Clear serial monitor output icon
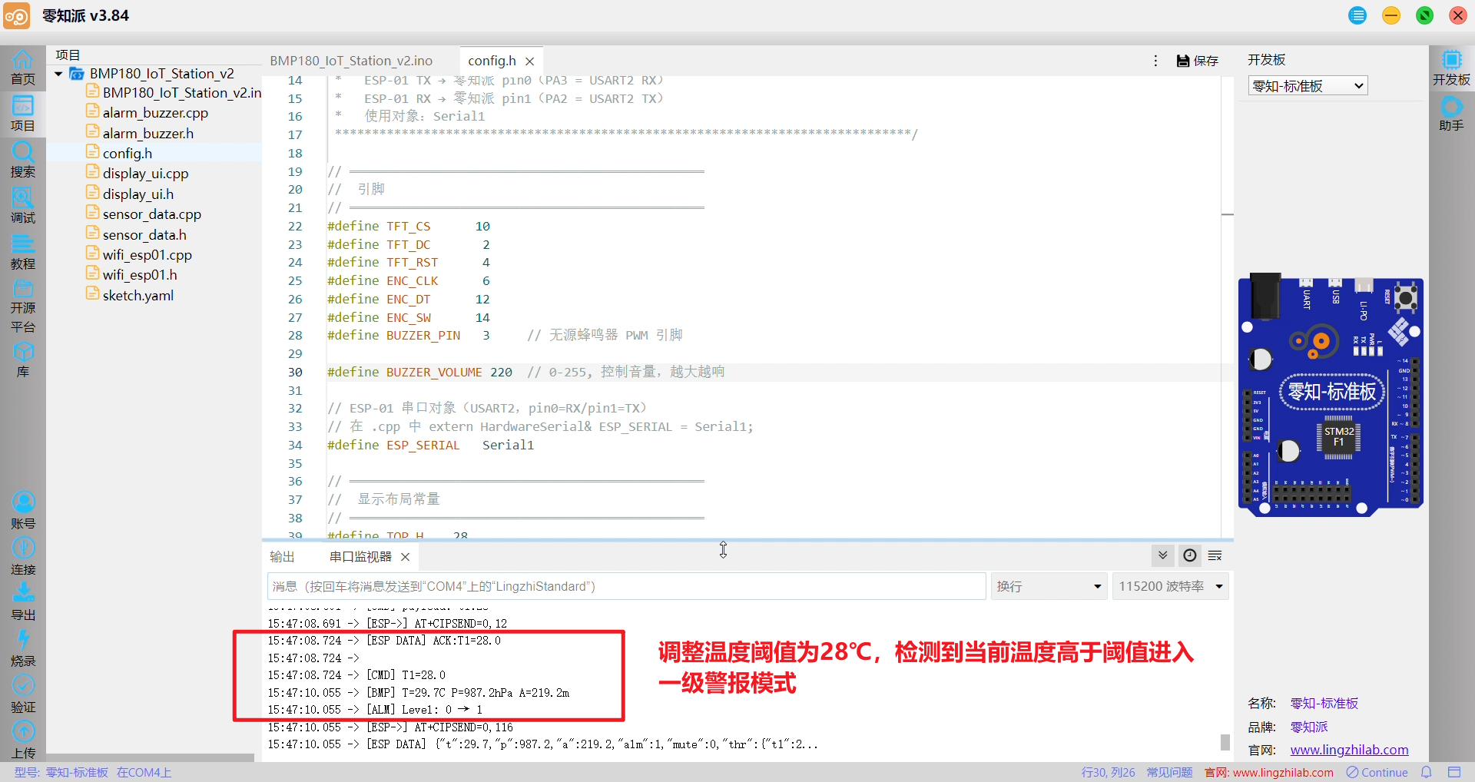This screenshot has height=782, width=1475. [1215, 555]
